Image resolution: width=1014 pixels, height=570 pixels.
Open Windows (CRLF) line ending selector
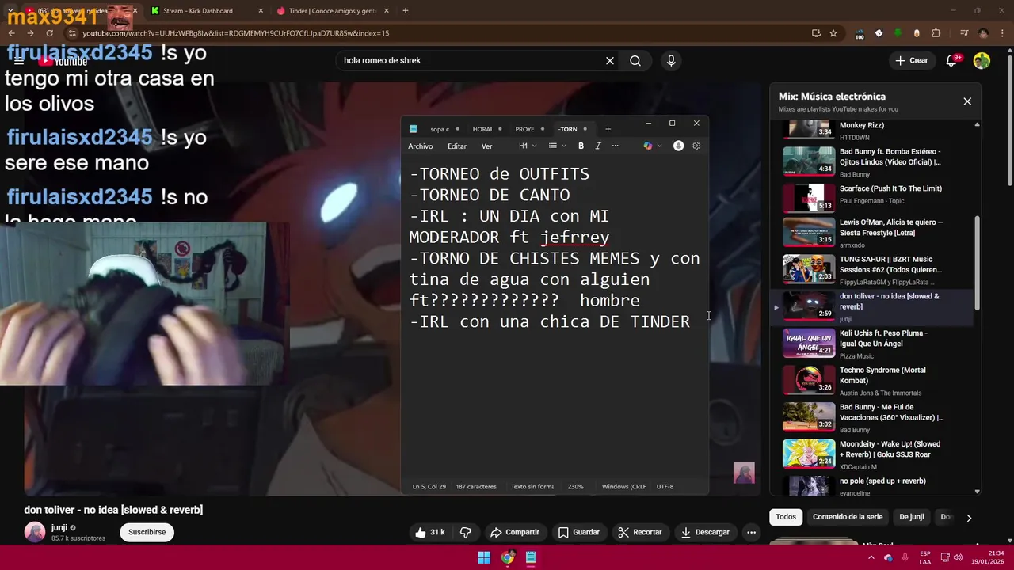click(x=624, y=486)
